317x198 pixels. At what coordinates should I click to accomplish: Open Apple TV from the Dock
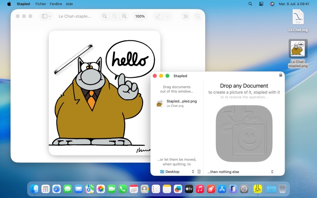[189, 189]
